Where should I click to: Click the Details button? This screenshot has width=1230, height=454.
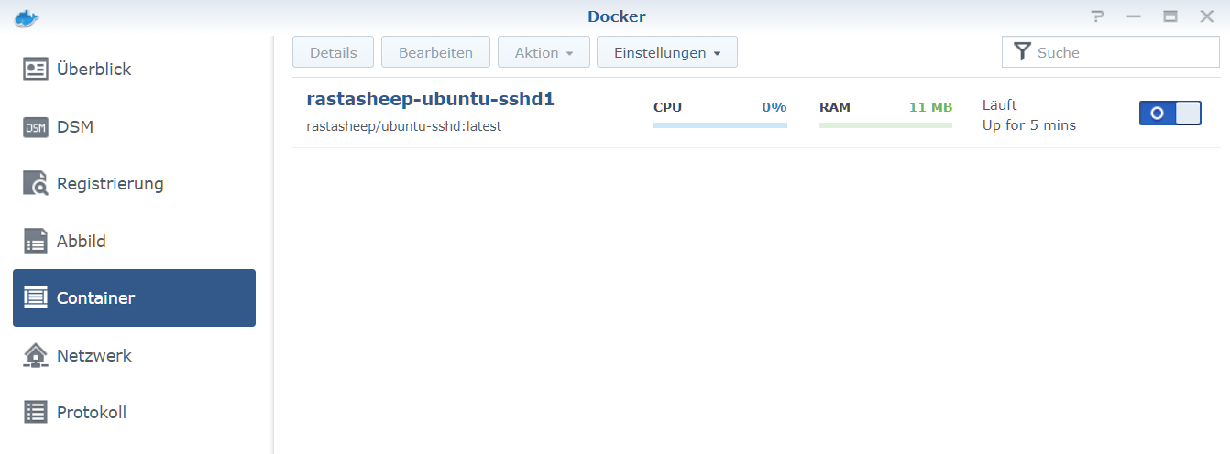(333, 52)
